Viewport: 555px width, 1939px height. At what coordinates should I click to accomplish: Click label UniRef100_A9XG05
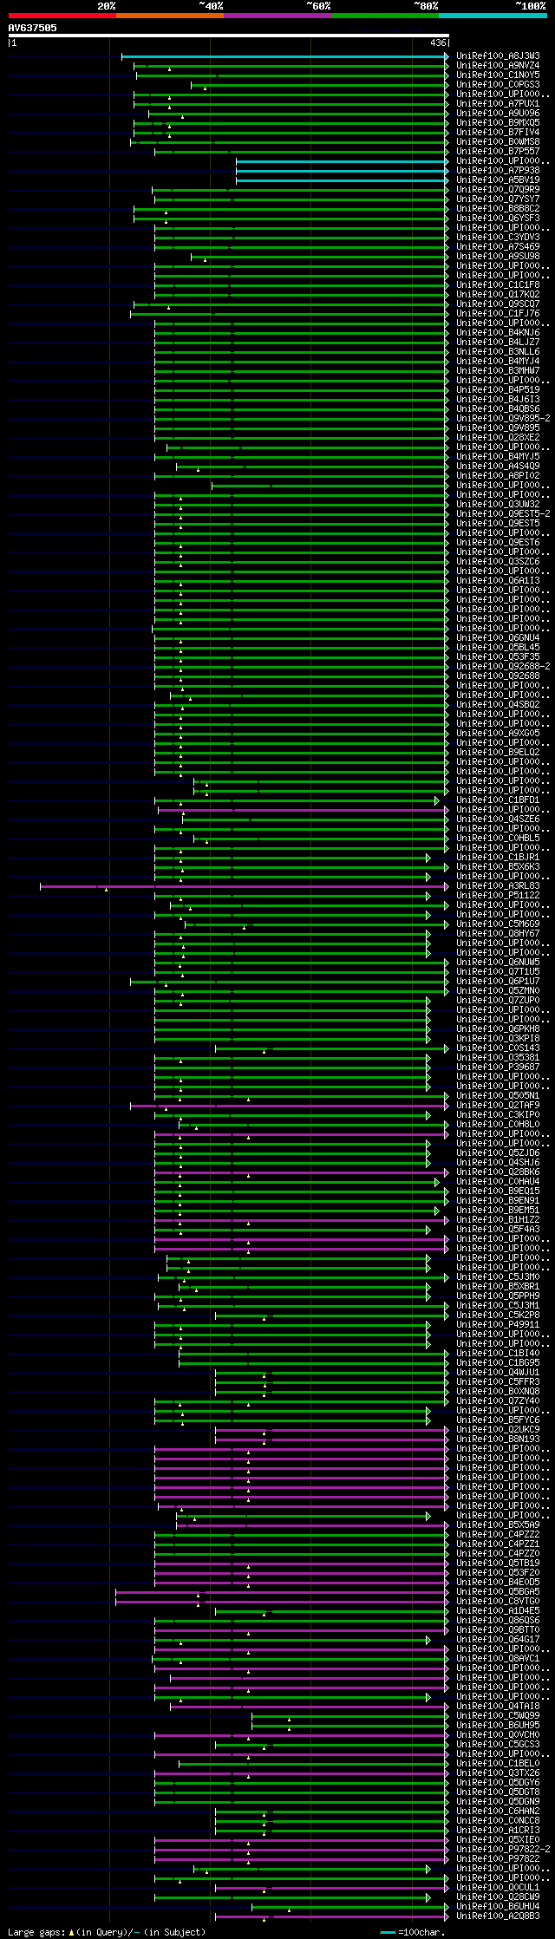498,734
